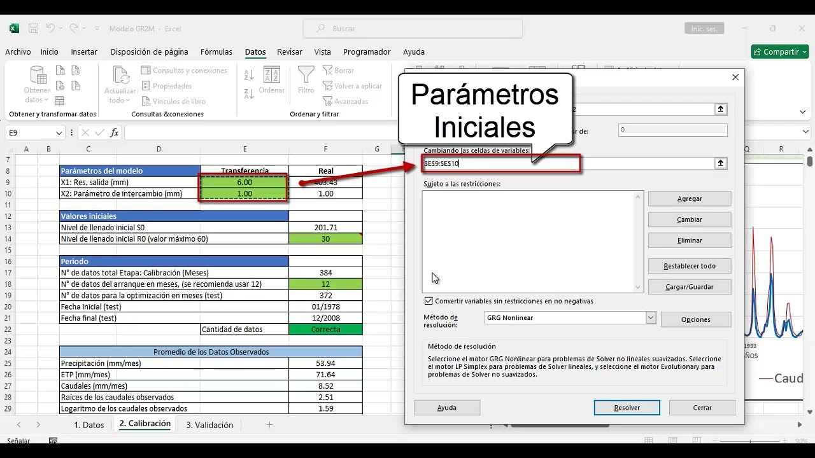Click the Actualizar todo icon

[120, 75]
